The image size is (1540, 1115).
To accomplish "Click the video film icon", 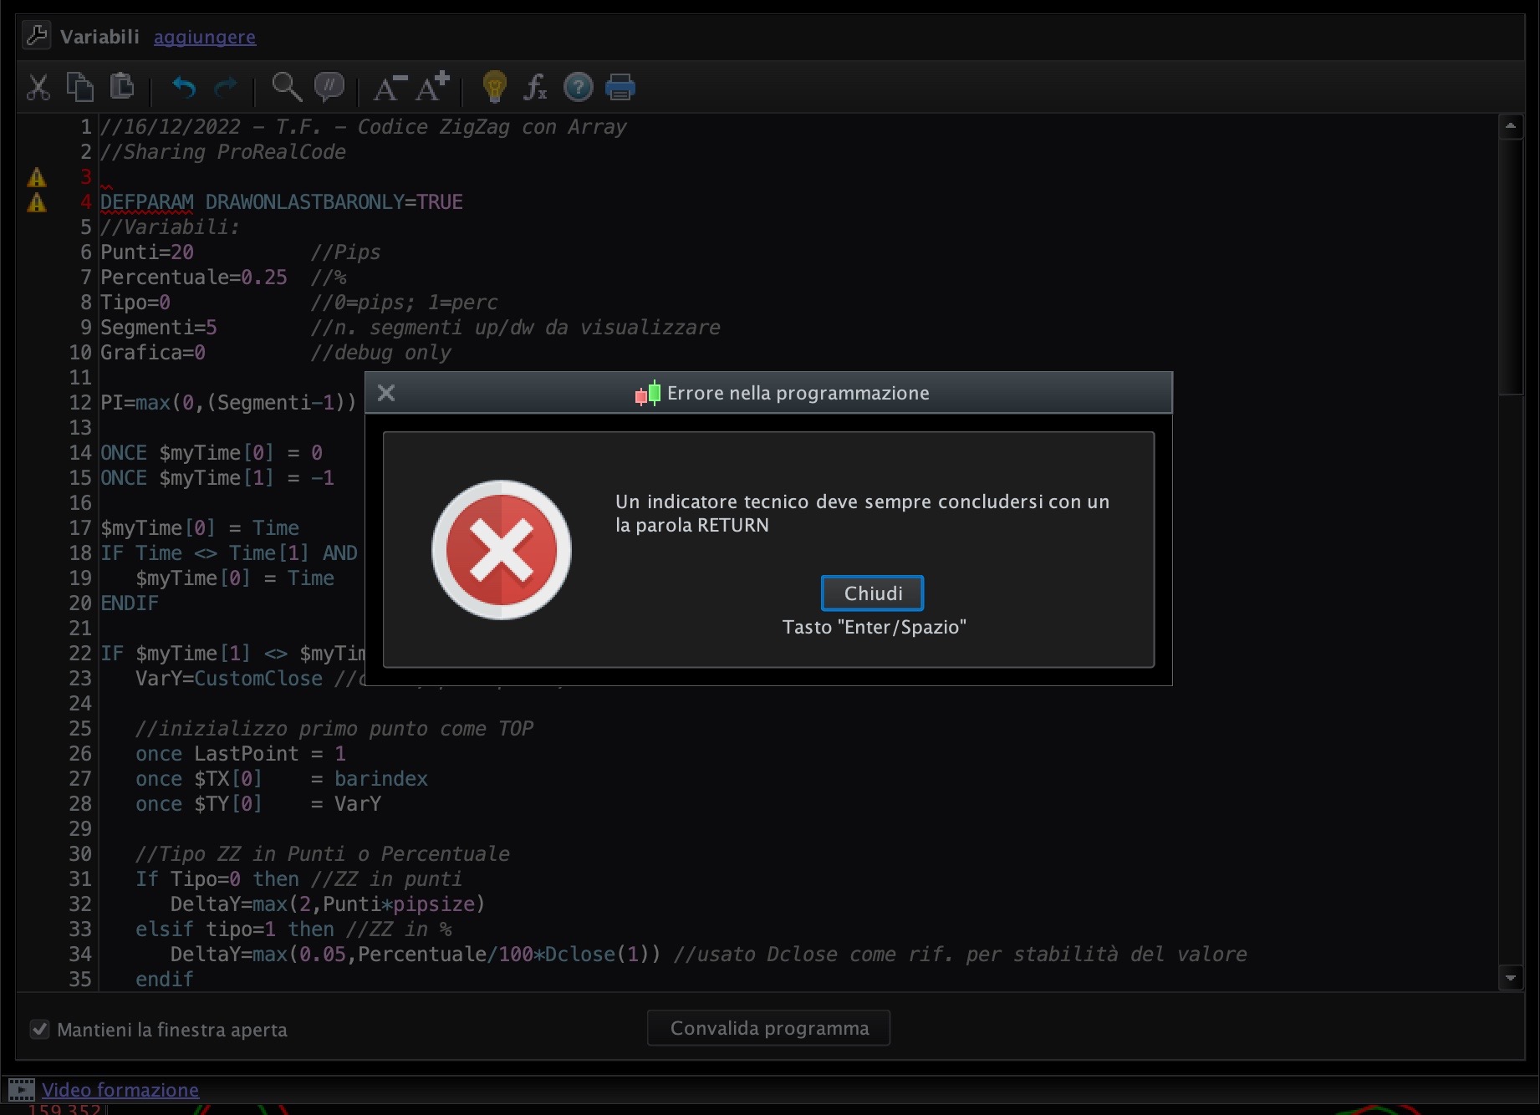I will tap(21, 1090).
